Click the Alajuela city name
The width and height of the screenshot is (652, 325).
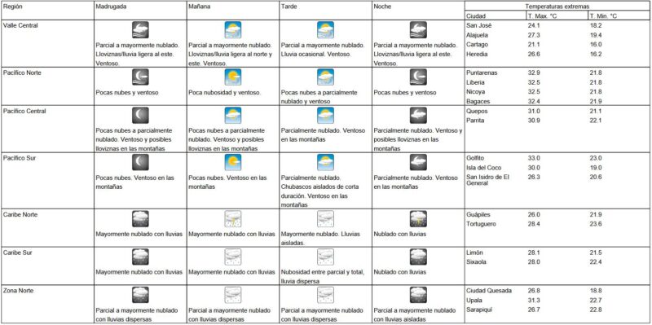(478, 35)
